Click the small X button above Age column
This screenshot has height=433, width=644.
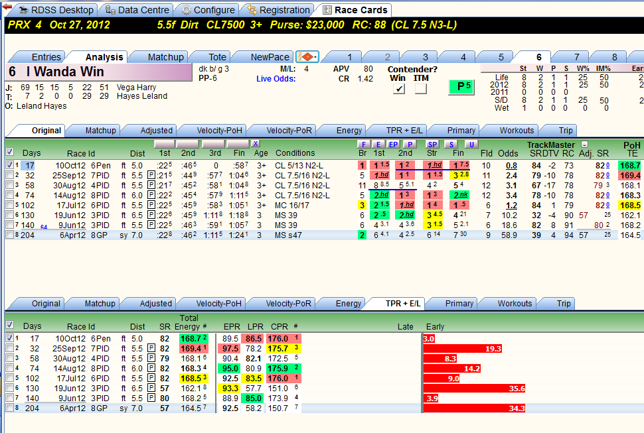256,143
